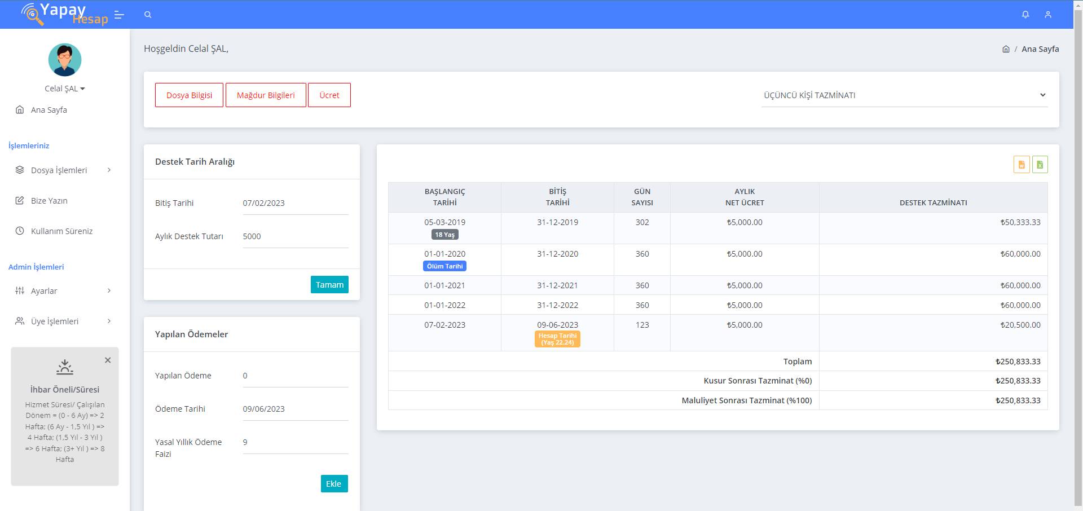This screenshot has width=1083, height=511.
Task: Expand the Ayarlar sidebar menu
Action: [x=63, y=291]
